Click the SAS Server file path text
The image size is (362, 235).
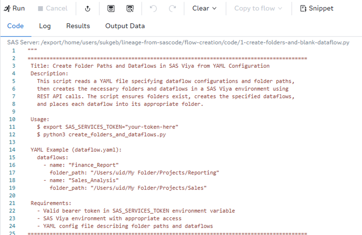coord(178,42)
